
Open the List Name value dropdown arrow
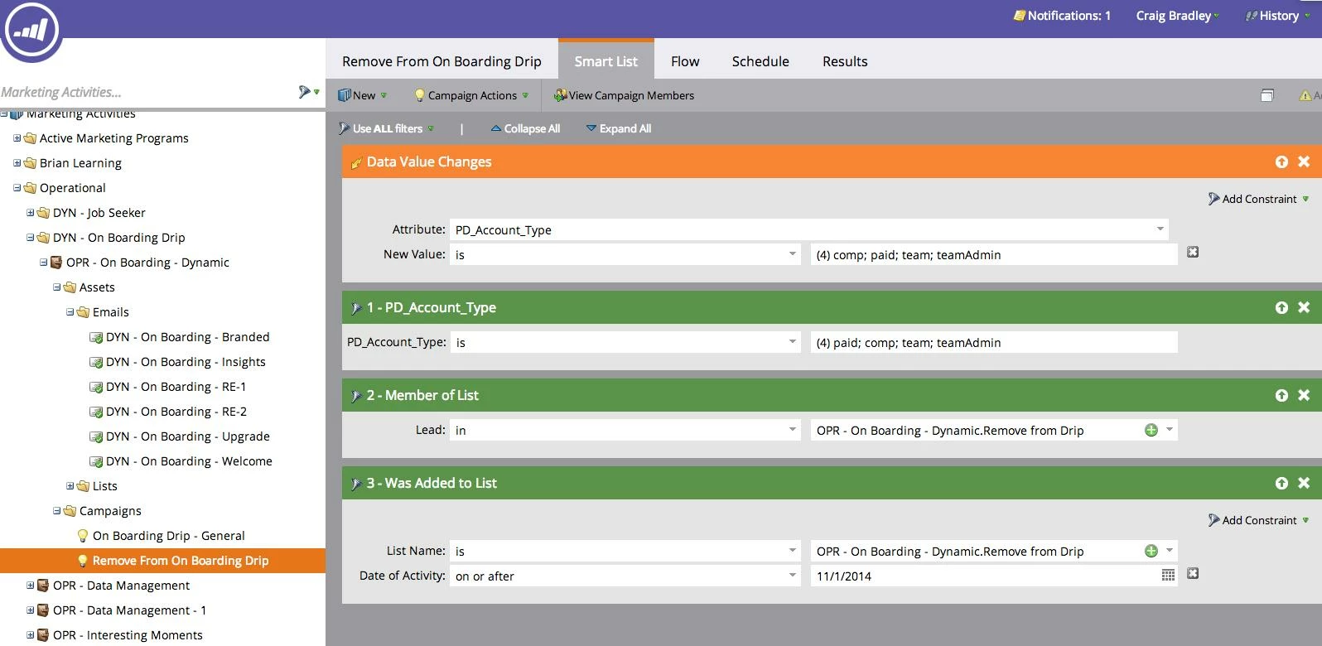(x=1170, y=551)
